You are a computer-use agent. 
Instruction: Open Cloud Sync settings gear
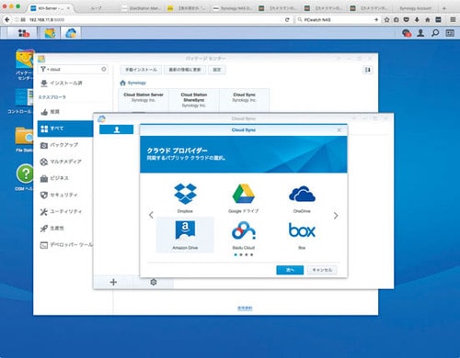[154, 282]
